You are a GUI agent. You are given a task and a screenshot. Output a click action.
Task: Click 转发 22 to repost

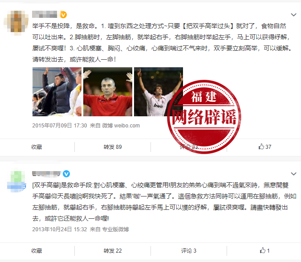113,251
